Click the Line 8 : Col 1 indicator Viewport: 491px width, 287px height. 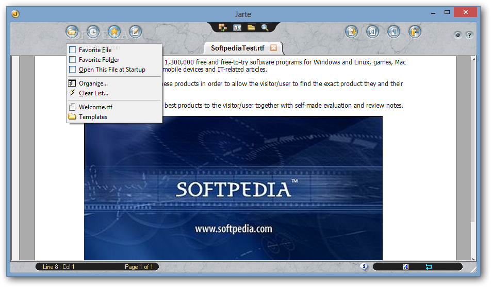click(59, 267)
